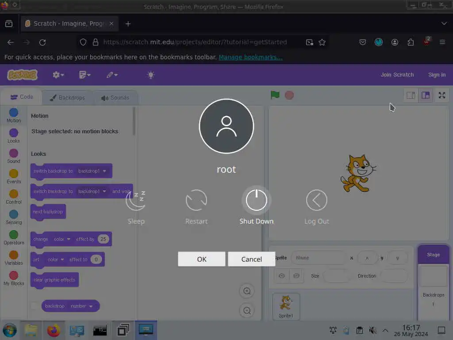Dismiss the dialog with Cancel
Viewport: 453px width, 340px height.
(252, 259)
